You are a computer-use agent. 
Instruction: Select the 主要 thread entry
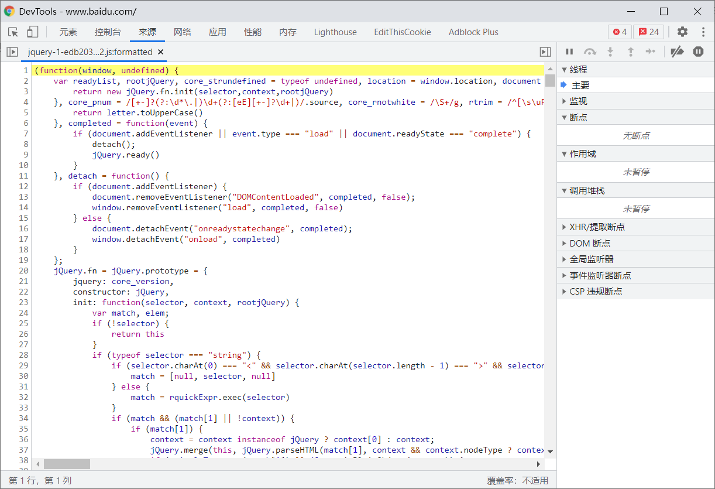635,85
